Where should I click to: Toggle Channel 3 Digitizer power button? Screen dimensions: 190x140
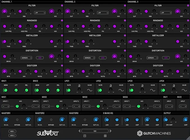[188, 66]
